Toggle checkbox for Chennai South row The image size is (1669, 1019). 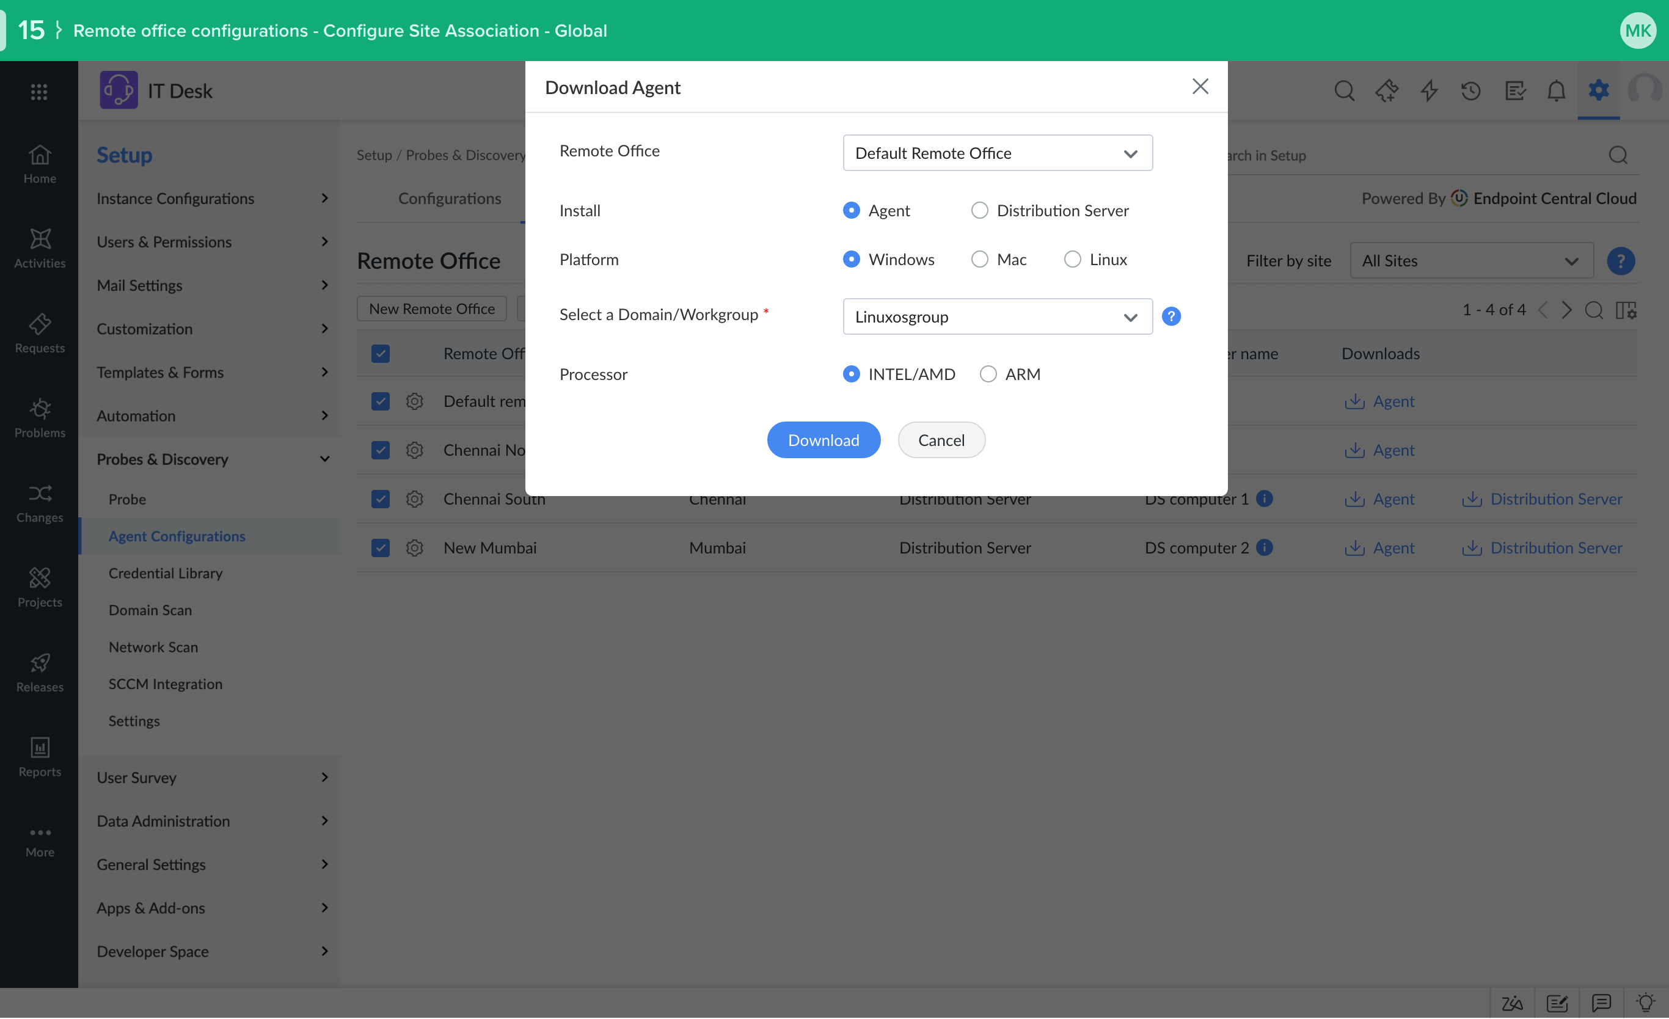coord(381,499)
